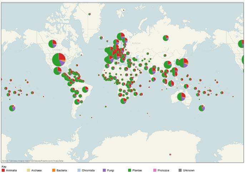Click the red Animalia legend swatch

(3, 170)
